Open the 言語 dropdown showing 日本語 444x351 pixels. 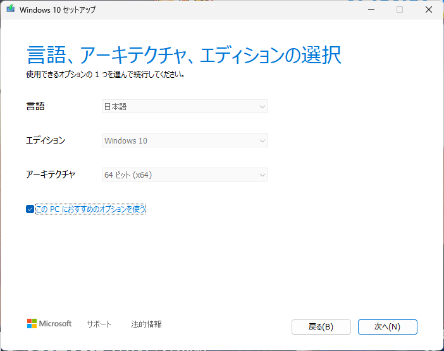185,106
